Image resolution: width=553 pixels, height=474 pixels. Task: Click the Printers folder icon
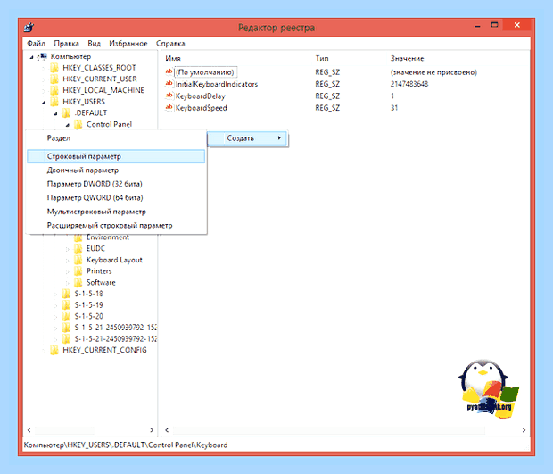78,271
